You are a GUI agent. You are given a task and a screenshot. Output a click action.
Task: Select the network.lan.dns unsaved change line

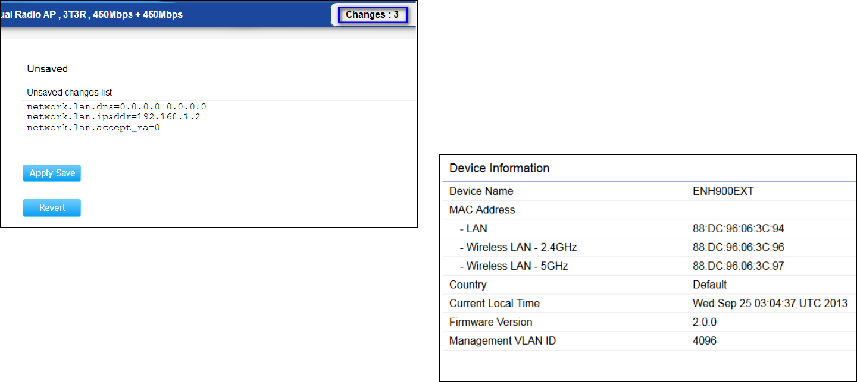coord(117,106)
